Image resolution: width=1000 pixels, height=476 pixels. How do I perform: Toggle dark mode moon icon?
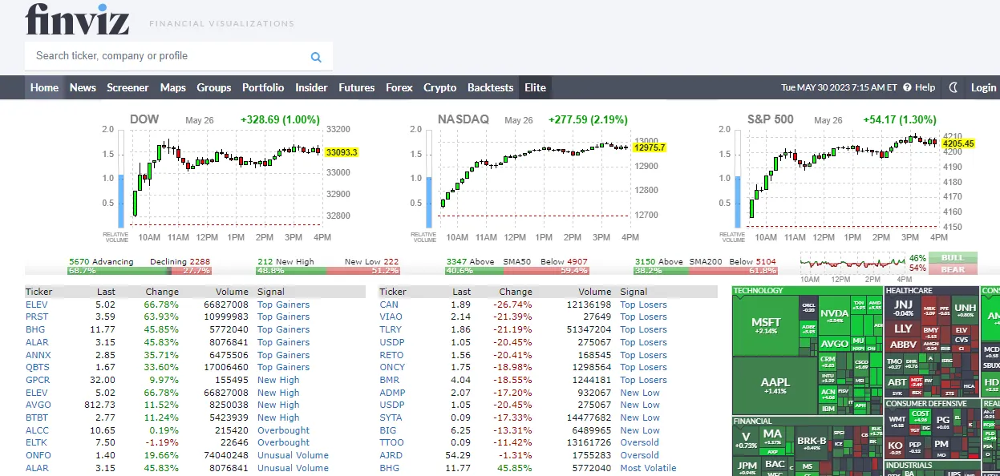coord(953,87)
